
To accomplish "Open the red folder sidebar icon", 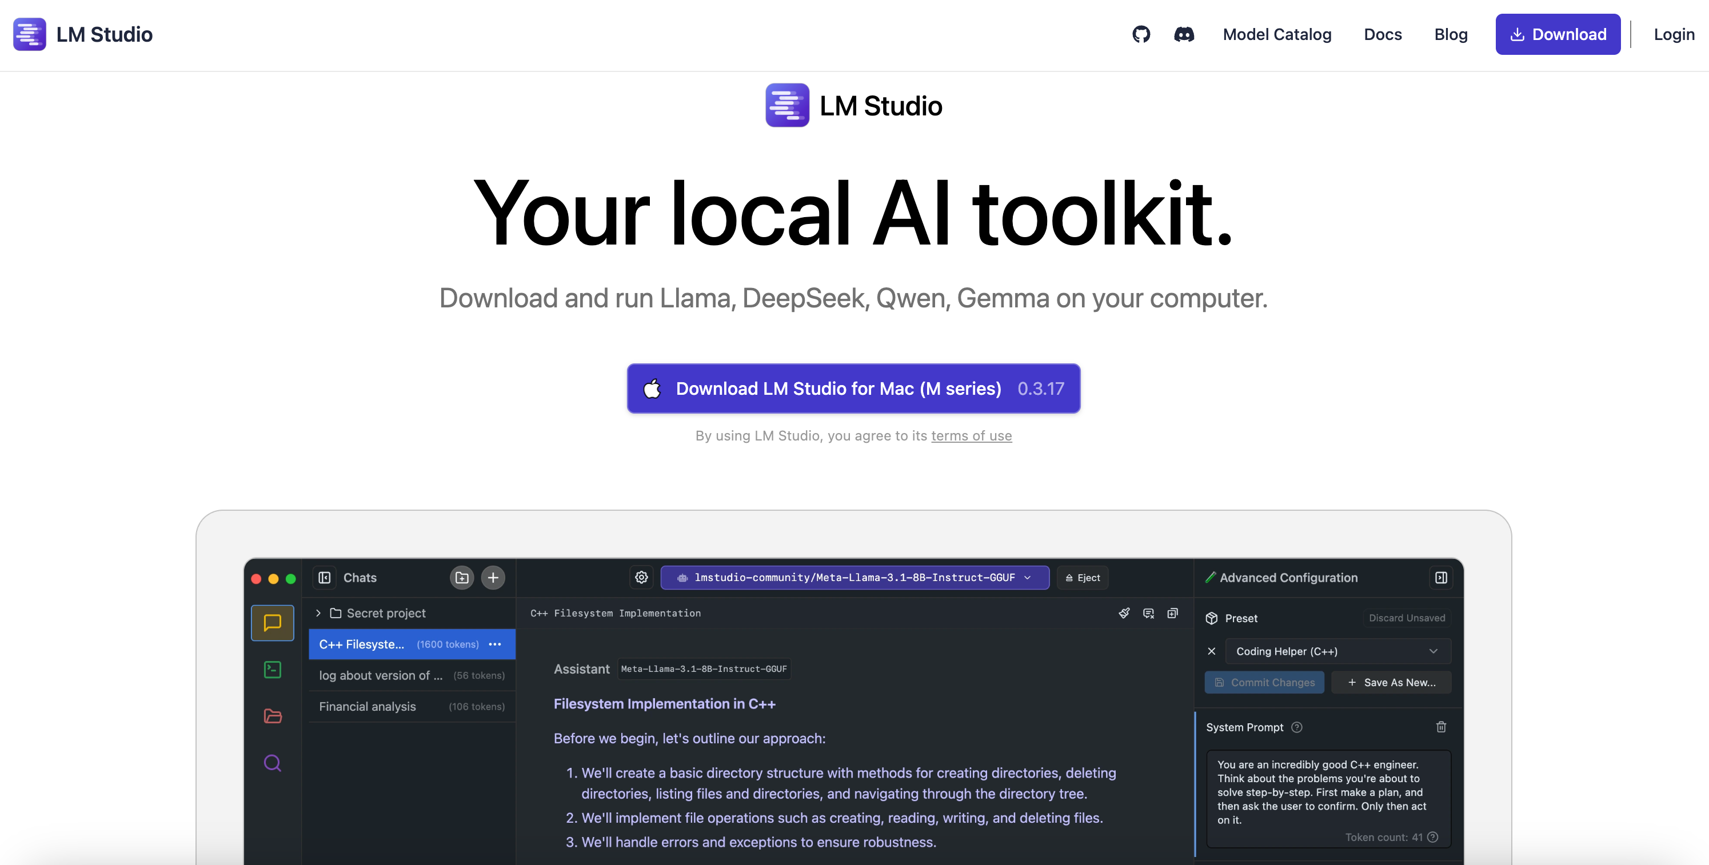I will click(272, 716).
